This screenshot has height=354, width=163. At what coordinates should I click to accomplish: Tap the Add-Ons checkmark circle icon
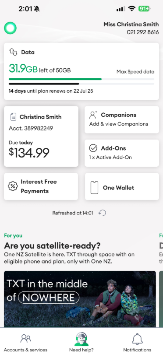click(x=93, y=148)
